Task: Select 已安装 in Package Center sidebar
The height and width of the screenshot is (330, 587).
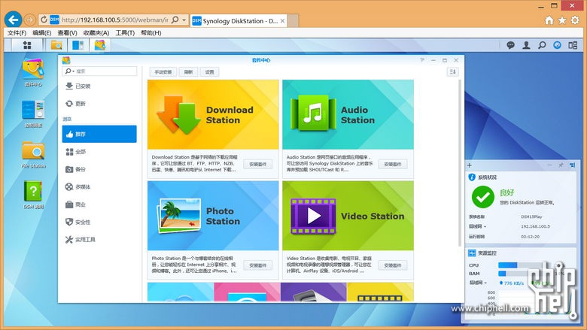Action: click(x=99, y=86)
